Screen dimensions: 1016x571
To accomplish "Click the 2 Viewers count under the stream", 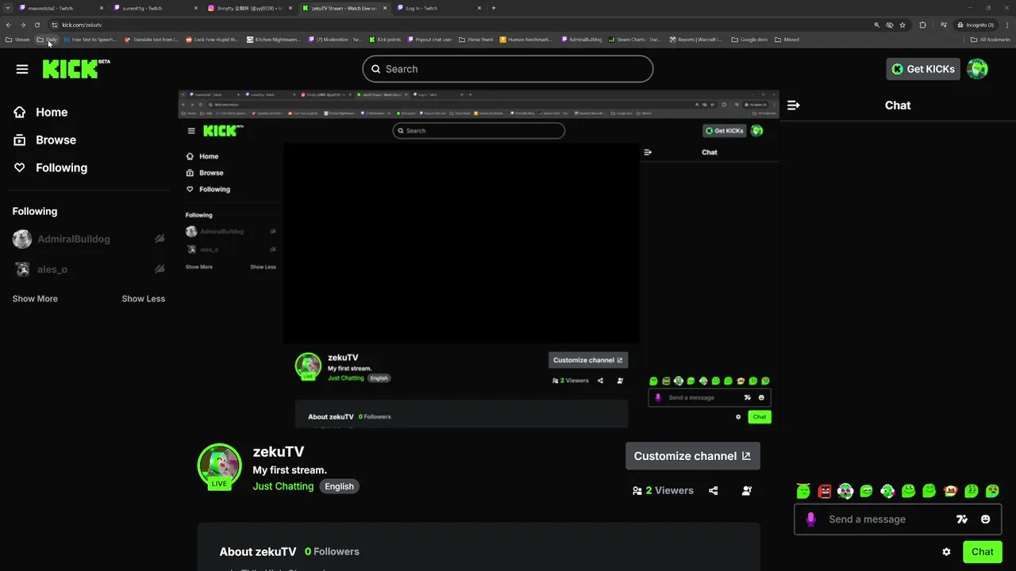I will [663, 491].
